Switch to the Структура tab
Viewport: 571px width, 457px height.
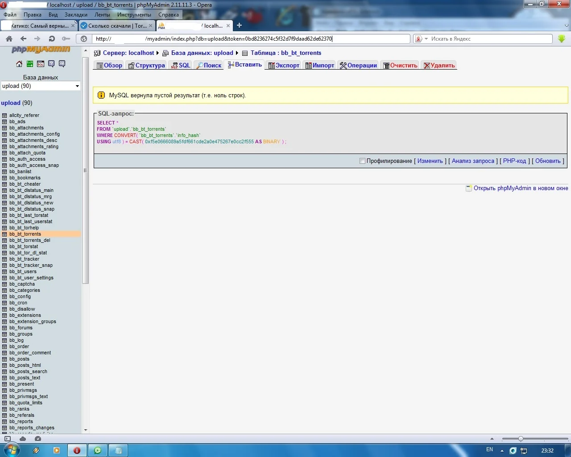(x=147, y=65)
